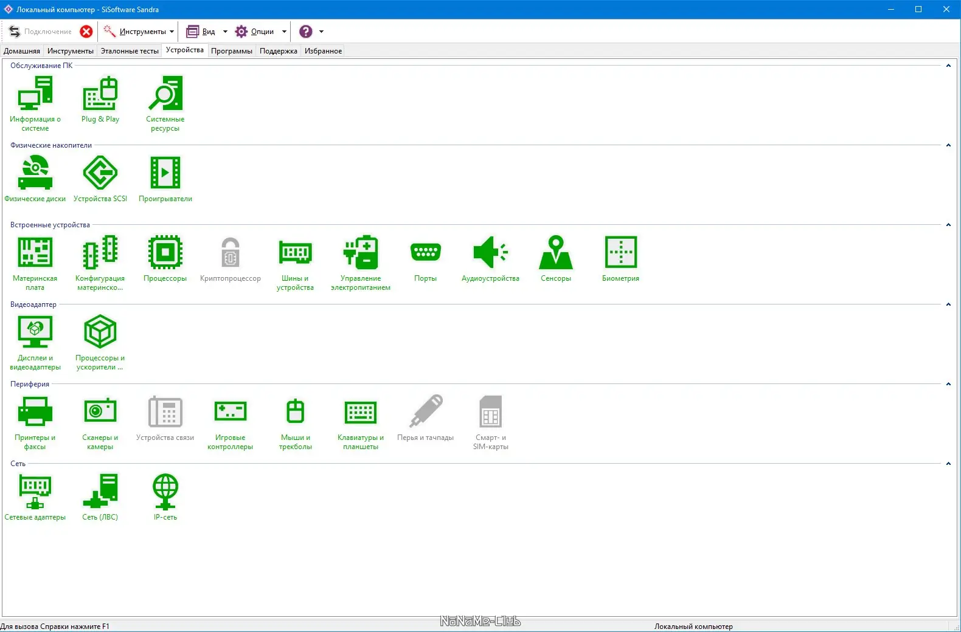Open the Программы tab
This screenshot has width=961, height=632.
tap(232, 51)
